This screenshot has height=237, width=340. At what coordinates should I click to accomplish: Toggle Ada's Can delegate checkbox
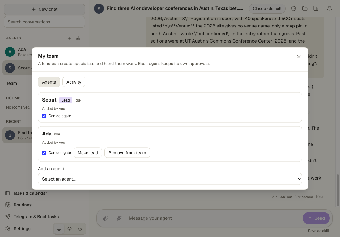(44, 153)
